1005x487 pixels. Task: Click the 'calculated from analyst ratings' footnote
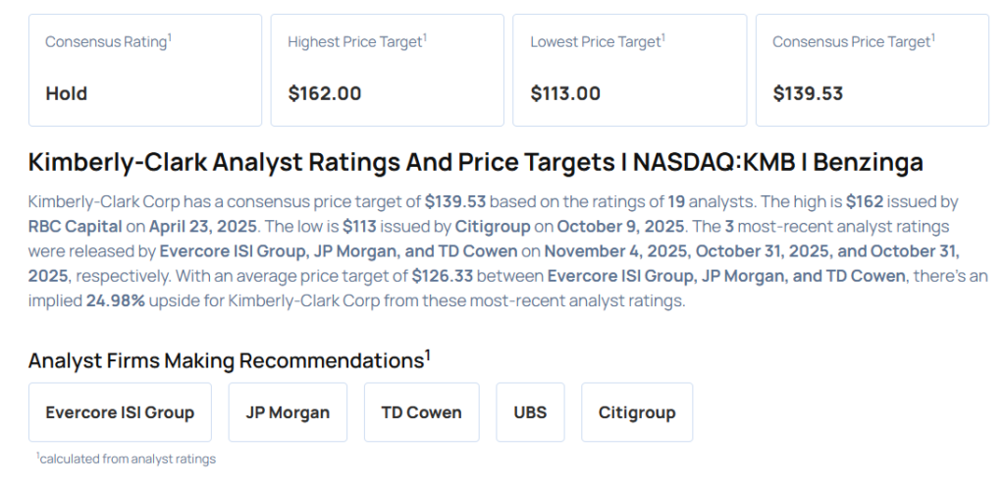[x=126, y=459]
